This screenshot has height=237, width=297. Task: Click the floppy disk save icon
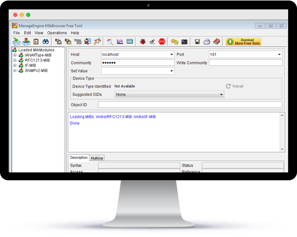tap(197, 42)
